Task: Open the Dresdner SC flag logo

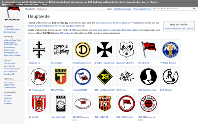Action: [x=148, y=50]
